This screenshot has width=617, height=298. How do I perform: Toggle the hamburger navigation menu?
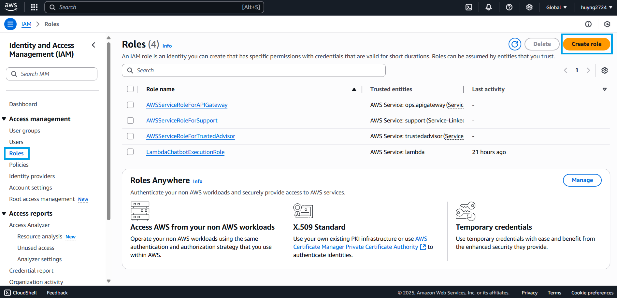(x=10, y=24)
